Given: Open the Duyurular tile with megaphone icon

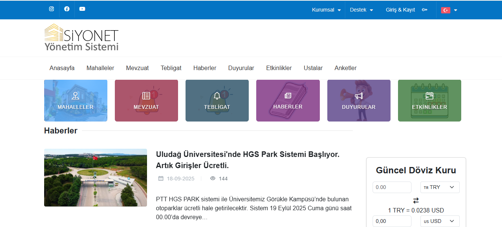Looking at the screenshot, I should point(359,101).
